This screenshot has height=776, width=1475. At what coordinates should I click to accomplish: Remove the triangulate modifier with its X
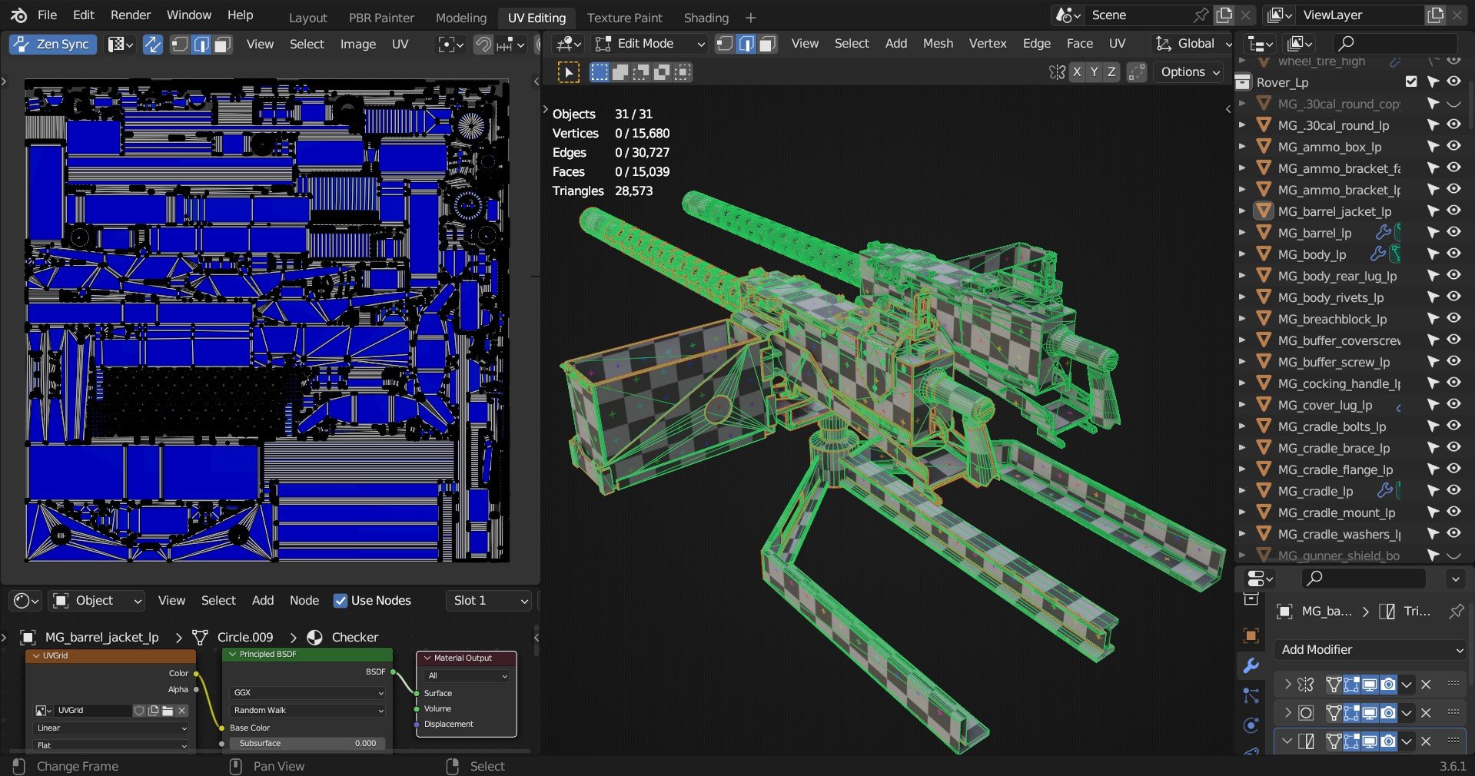point(1426,741)
